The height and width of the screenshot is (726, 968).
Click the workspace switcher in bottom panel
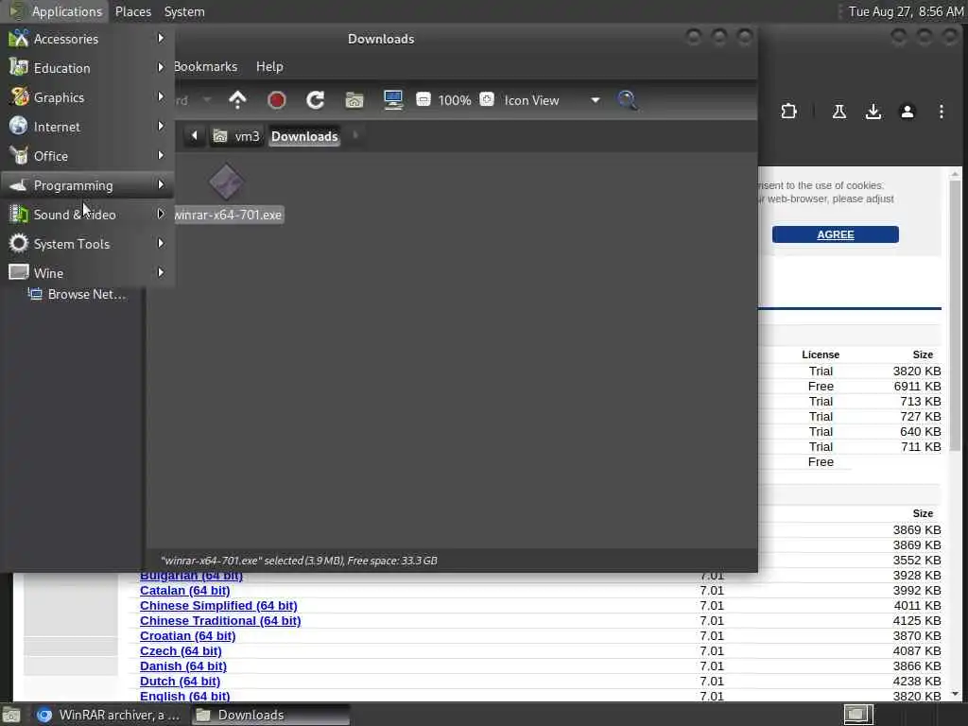[858, 715]
